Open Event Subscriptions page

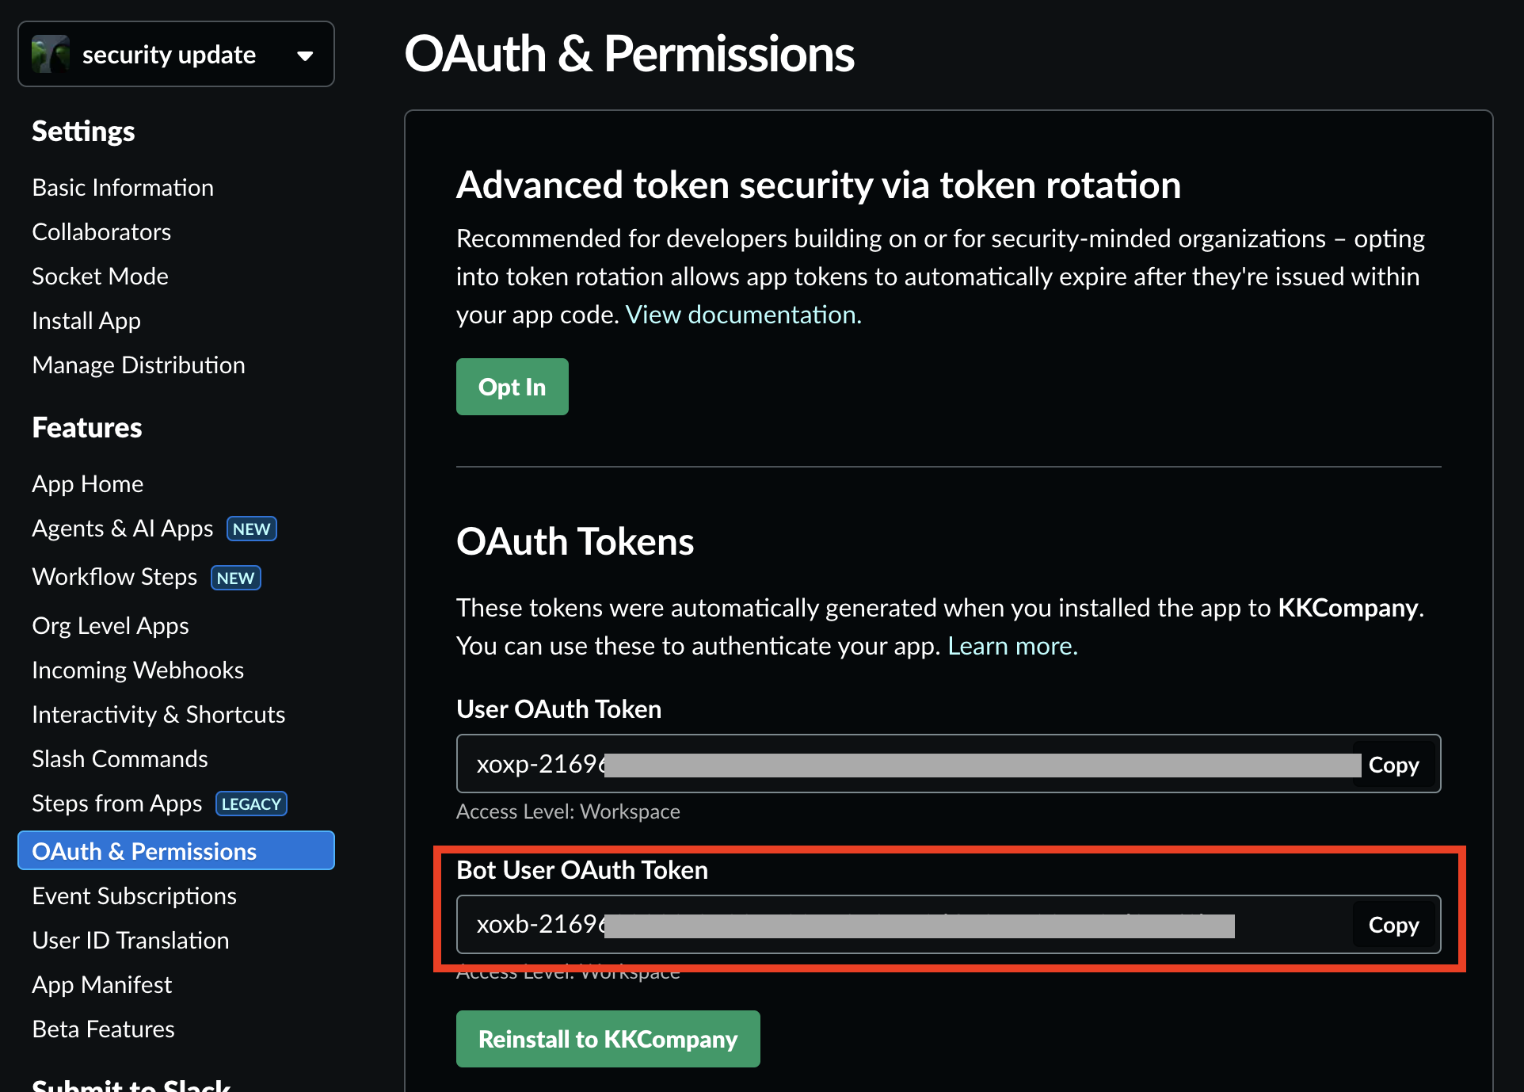point(134,895)
